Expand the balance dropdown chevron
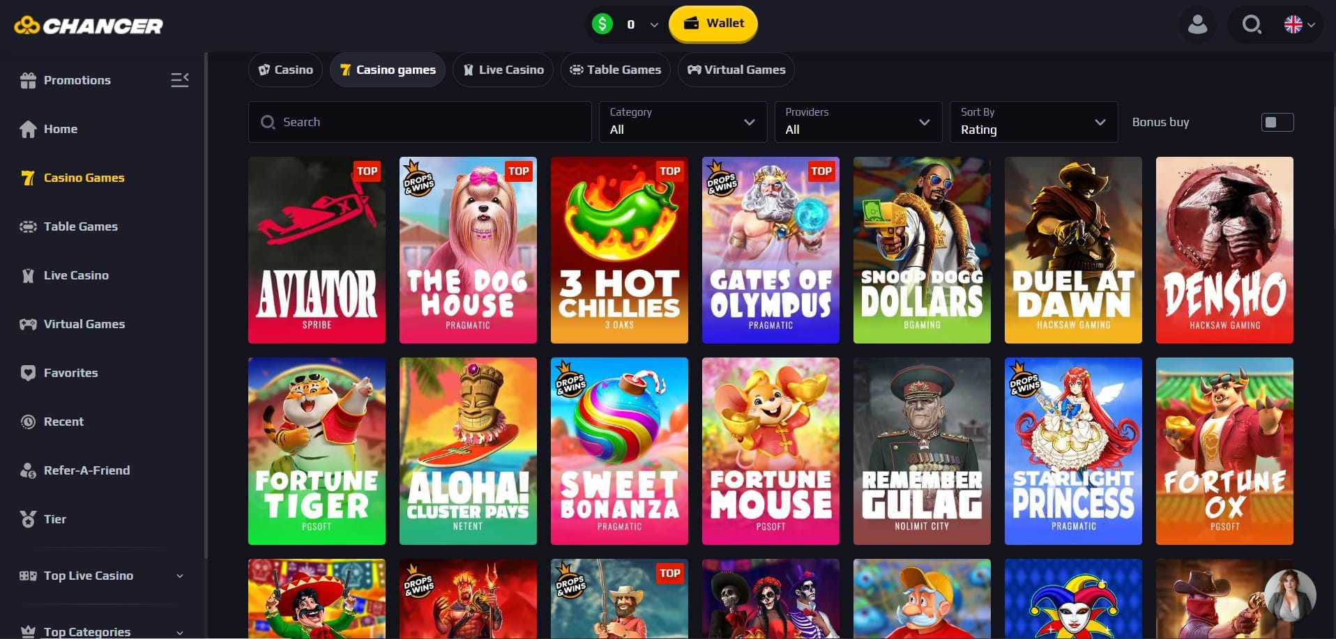Viewport: 1336px width, 639px height. click(654, 24)
